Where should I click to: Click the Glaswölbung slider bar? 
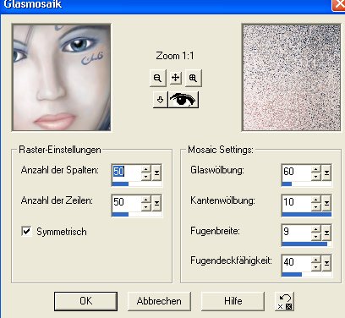[x=307, y=184]
